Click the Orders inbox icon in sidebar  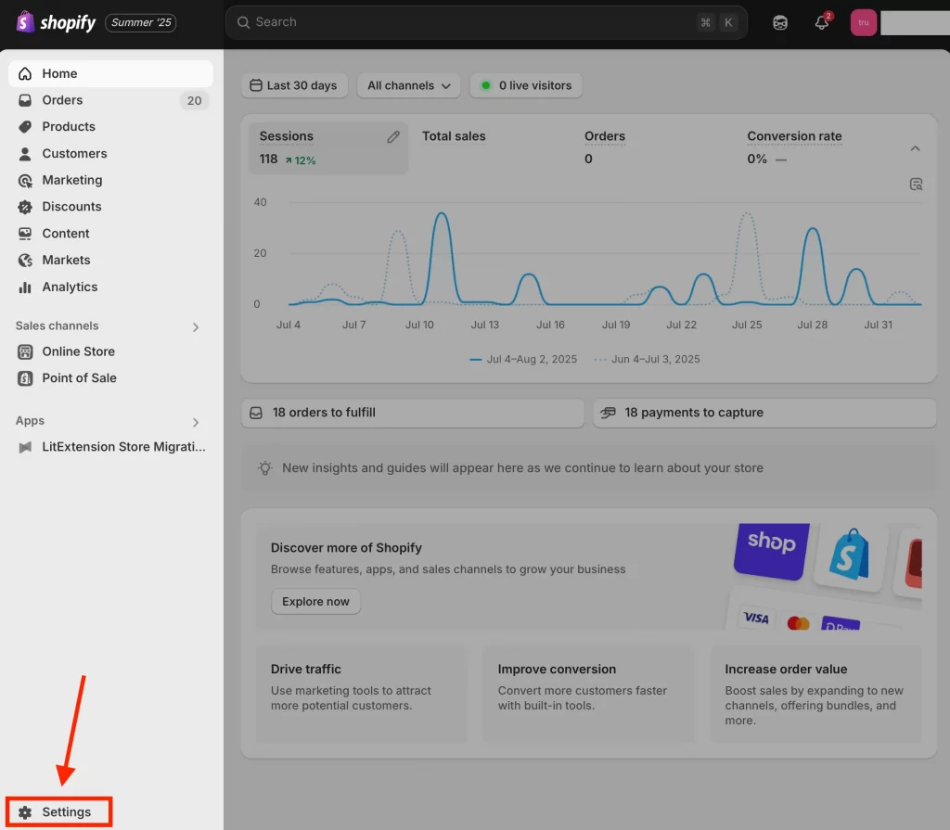[x=25, y=100]
